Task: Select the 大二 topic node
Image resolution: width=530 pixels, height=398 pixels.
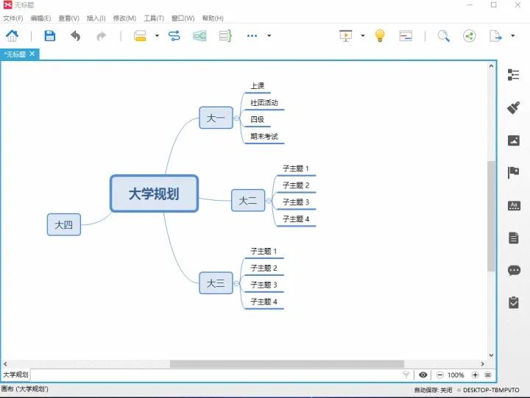Action: tap(248, 201)
